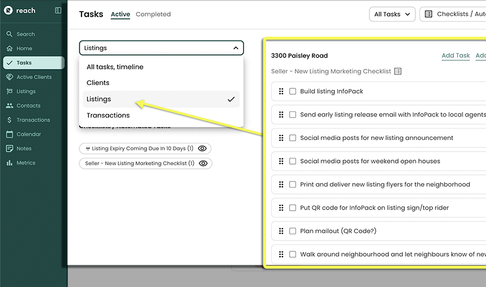Choose All tasks, timeline option
Image resolution: width=486 pixels, height=287 pixels.
coord(115,67)
